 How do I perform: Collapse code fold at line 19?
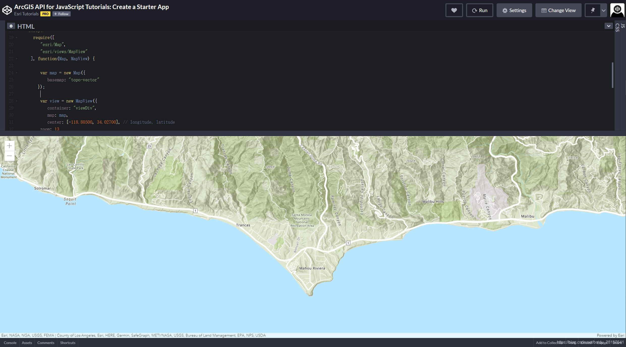click(x=17, y=38)
